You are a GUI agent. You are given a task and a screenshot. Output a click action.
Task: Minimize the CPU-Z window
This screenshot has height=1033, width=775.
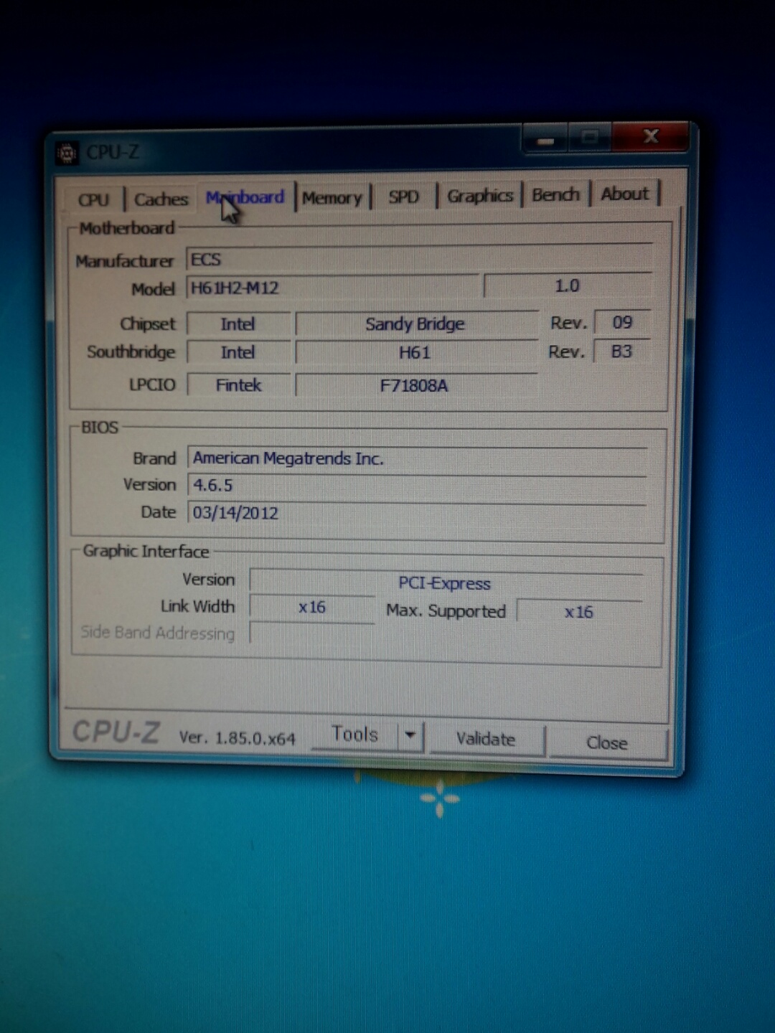545,140
